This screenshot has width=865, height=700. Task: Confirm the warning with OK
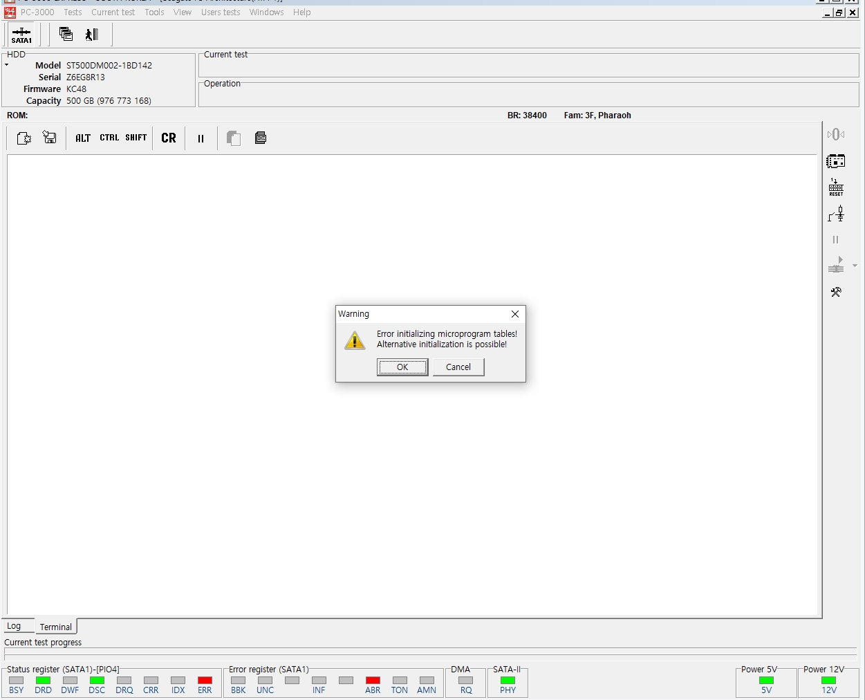click(402, 367)
